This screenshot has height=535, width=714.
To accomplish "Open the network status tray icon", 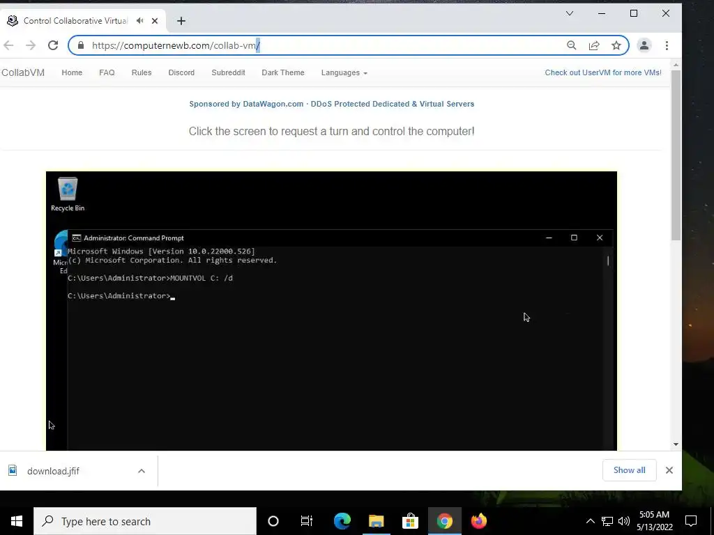I will pyautogui.click(x=607, y=521).
